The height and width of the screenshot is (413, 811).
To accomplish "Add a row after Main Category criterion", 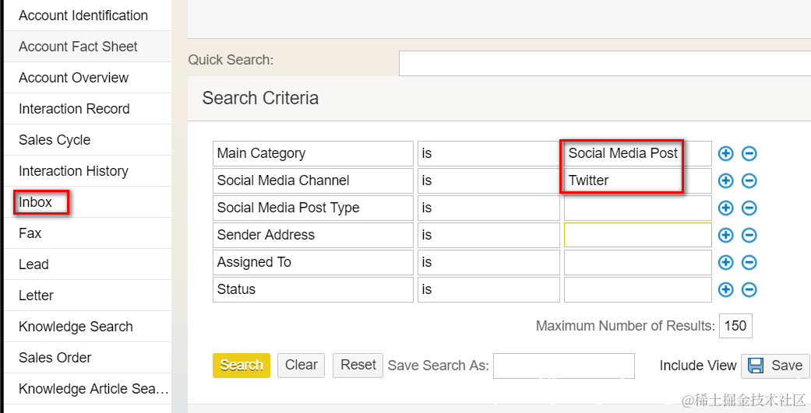I will point(725,153).
